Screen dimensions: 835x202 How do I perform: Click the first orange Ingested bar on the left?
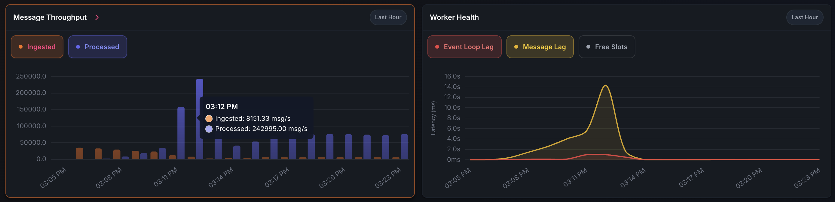click(x=79, y=153)
